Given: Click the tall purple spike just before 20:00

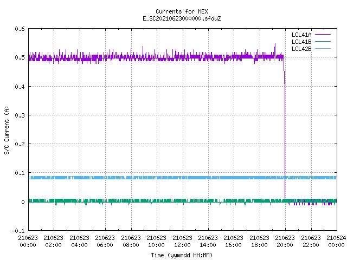Looking at the screenshot, I should tap(275, 50).
